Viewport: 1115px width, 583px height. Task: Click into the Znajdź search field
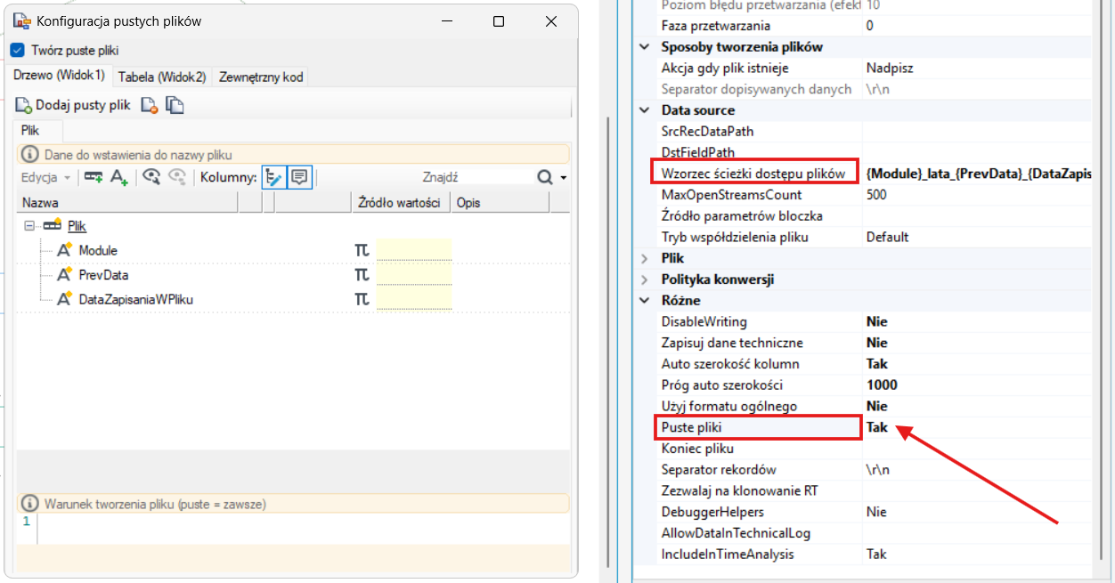point(476,178)
